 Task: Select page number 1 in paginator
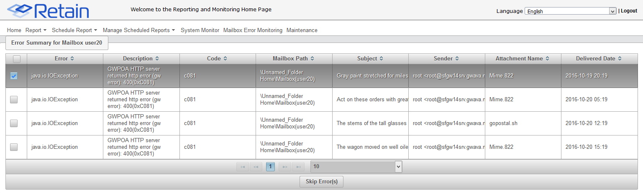coord(270,167)
